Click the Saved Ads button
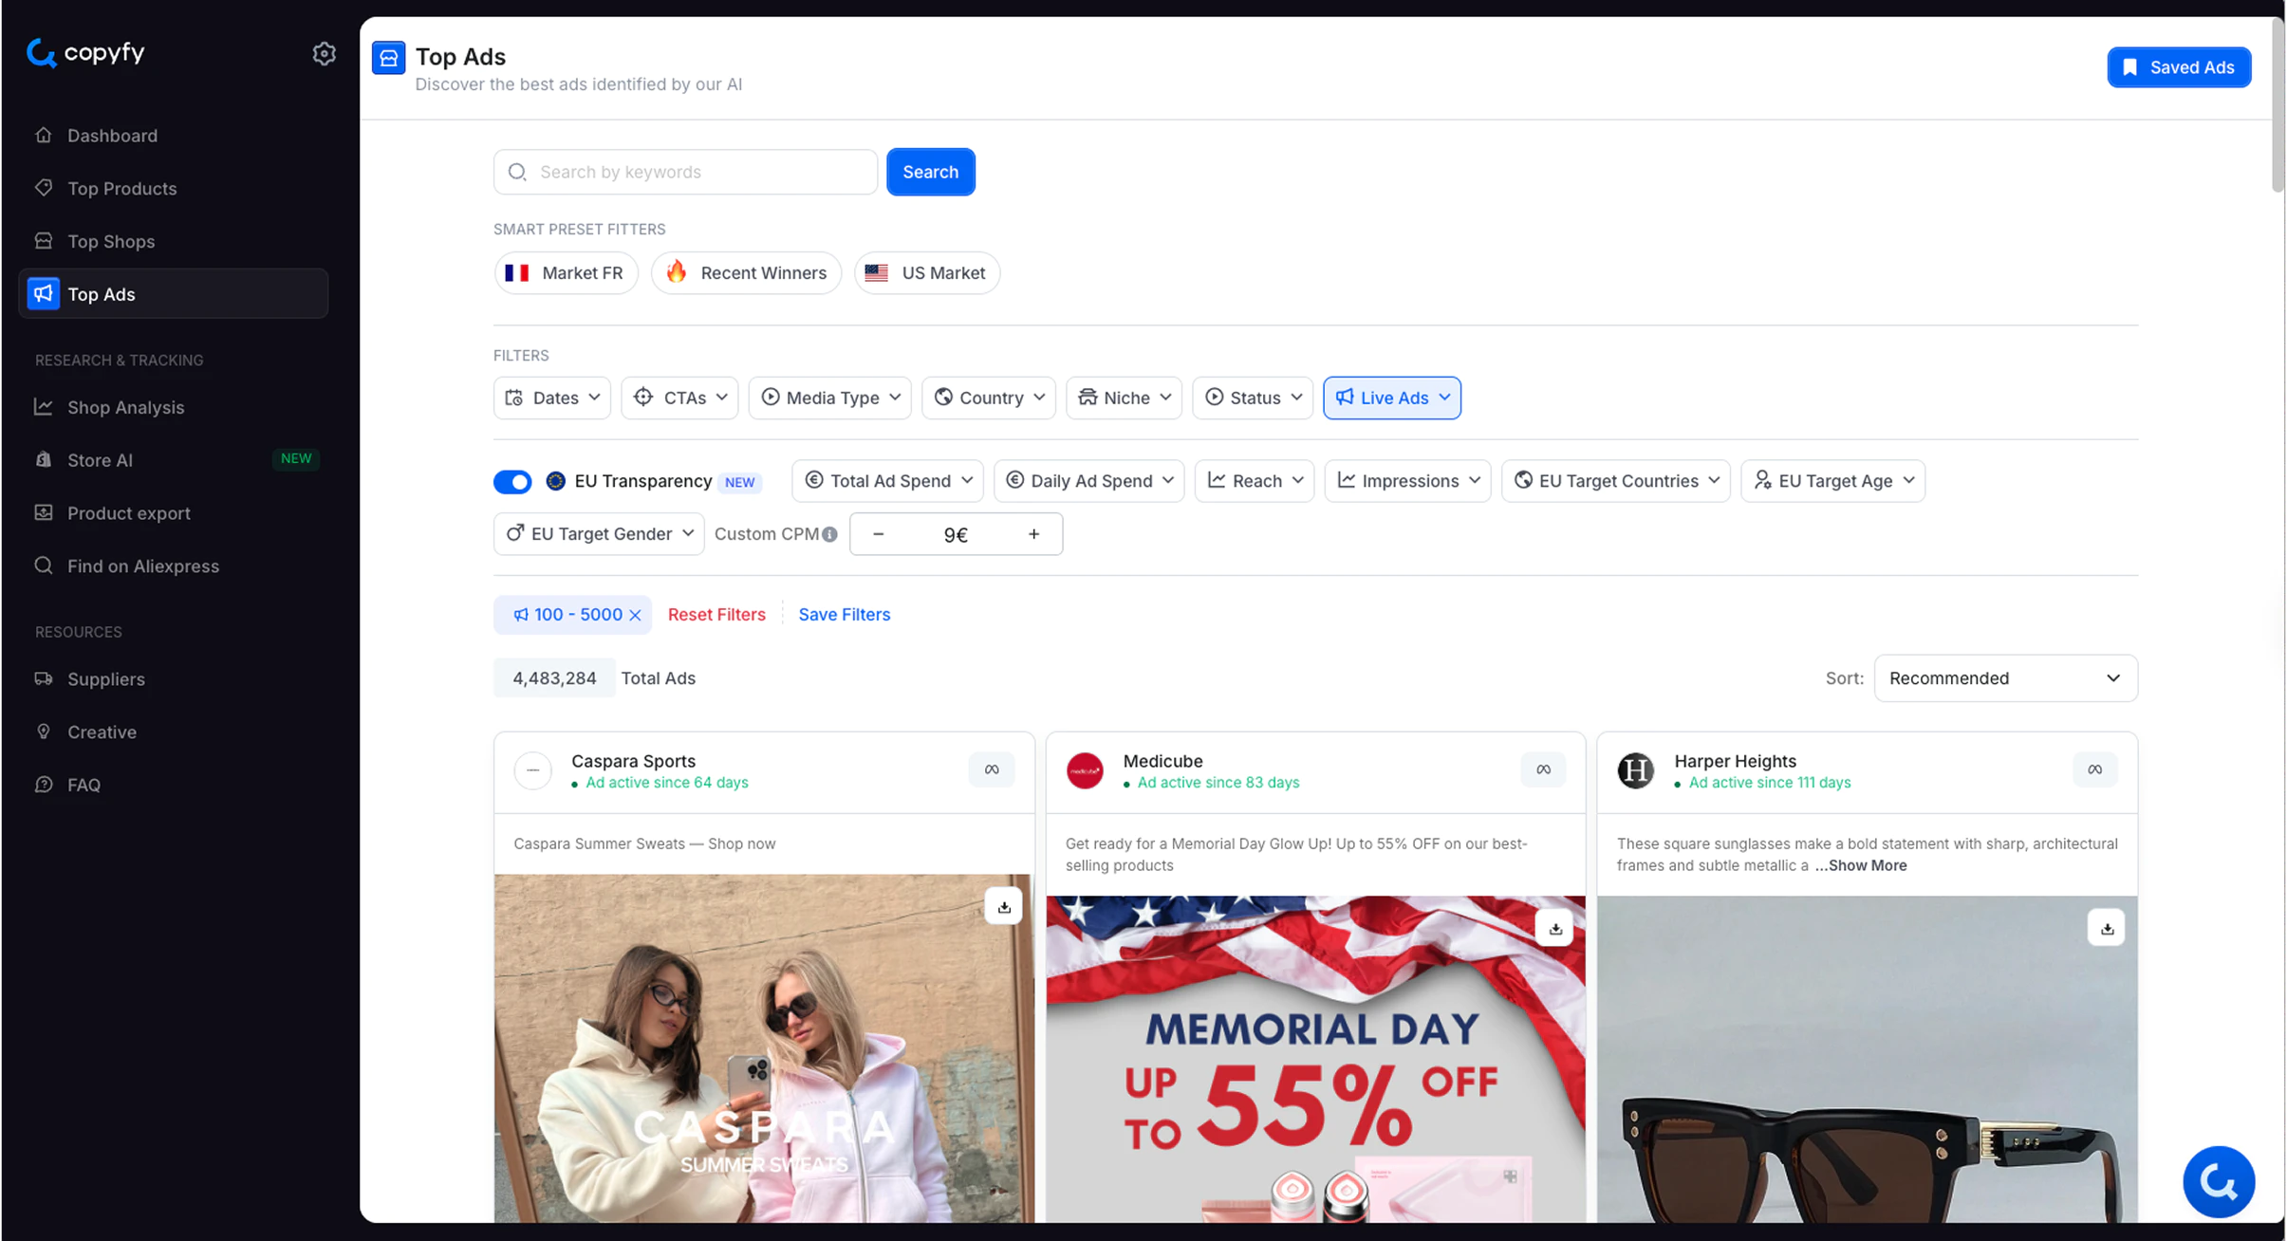Image resolution: width=2287 pixels, height=1241 pixels. click(x=2178, y=67)
